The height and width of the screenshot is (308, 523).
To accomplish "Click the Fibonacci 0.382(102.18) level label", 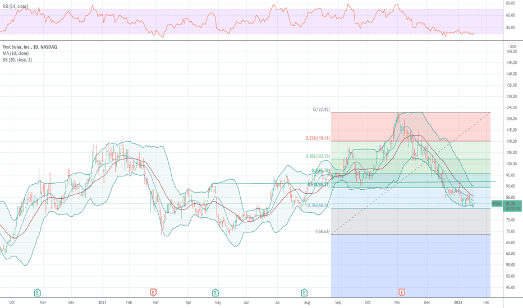I will tap(318, 156).
